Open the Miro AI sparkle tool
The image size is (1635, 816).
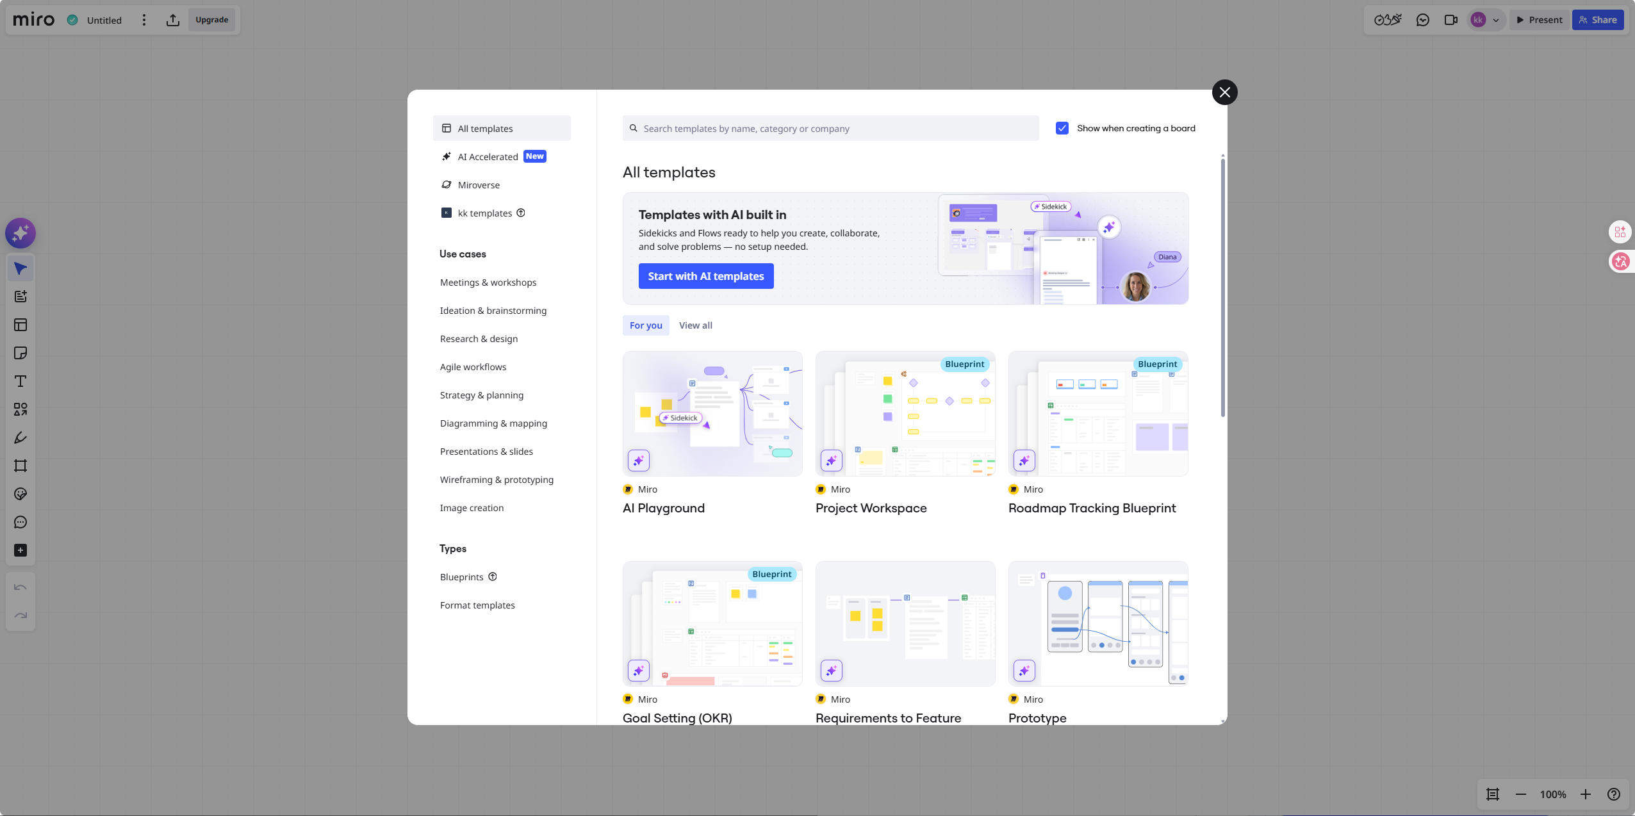point(21,233)
